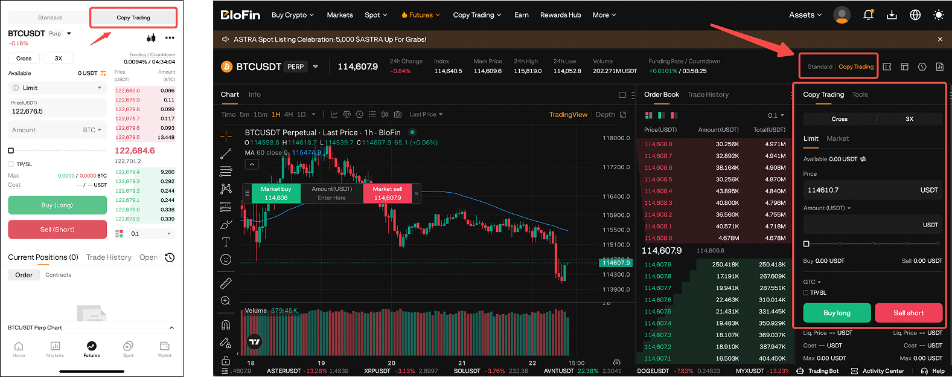Click the red Sell short button
This screenshot has height=377, width=952.
click(x=909, y=313)
